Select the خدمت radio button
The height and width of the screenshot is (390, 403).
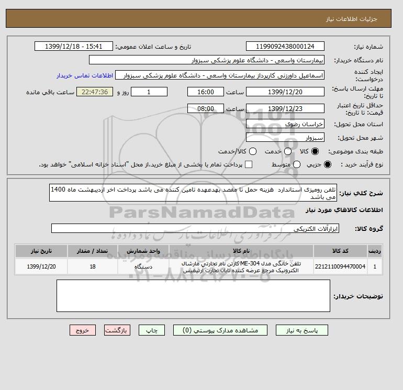[x=288, y=151]
